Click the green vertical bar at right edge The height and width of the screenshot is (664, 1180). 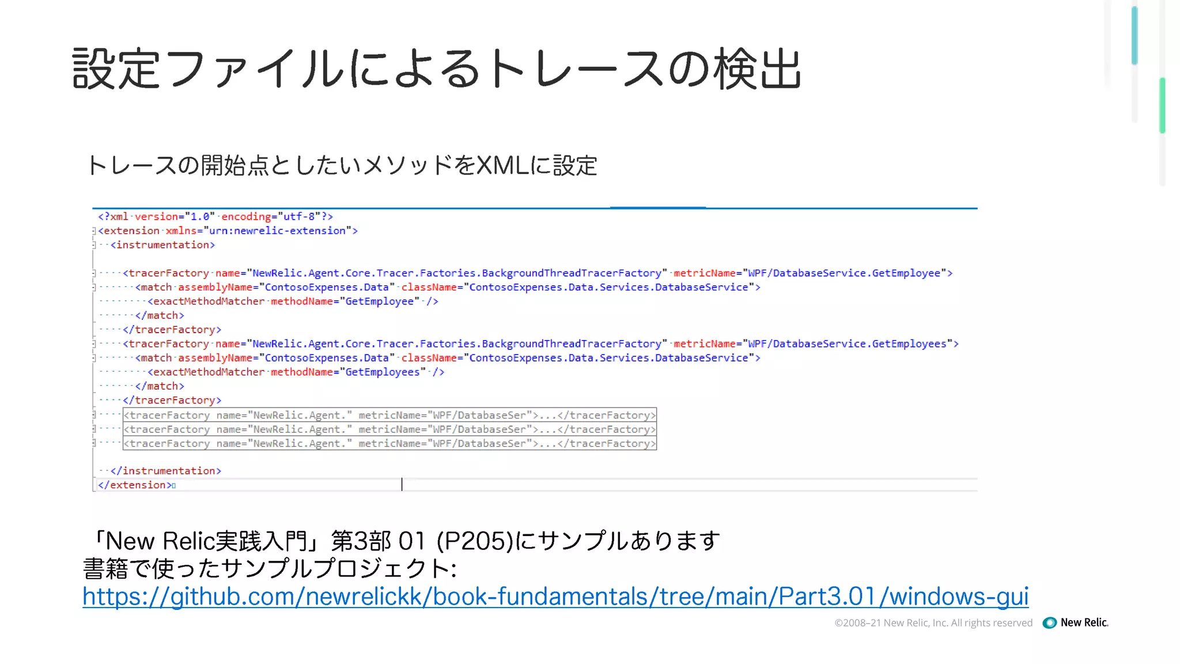(1162, 105)
